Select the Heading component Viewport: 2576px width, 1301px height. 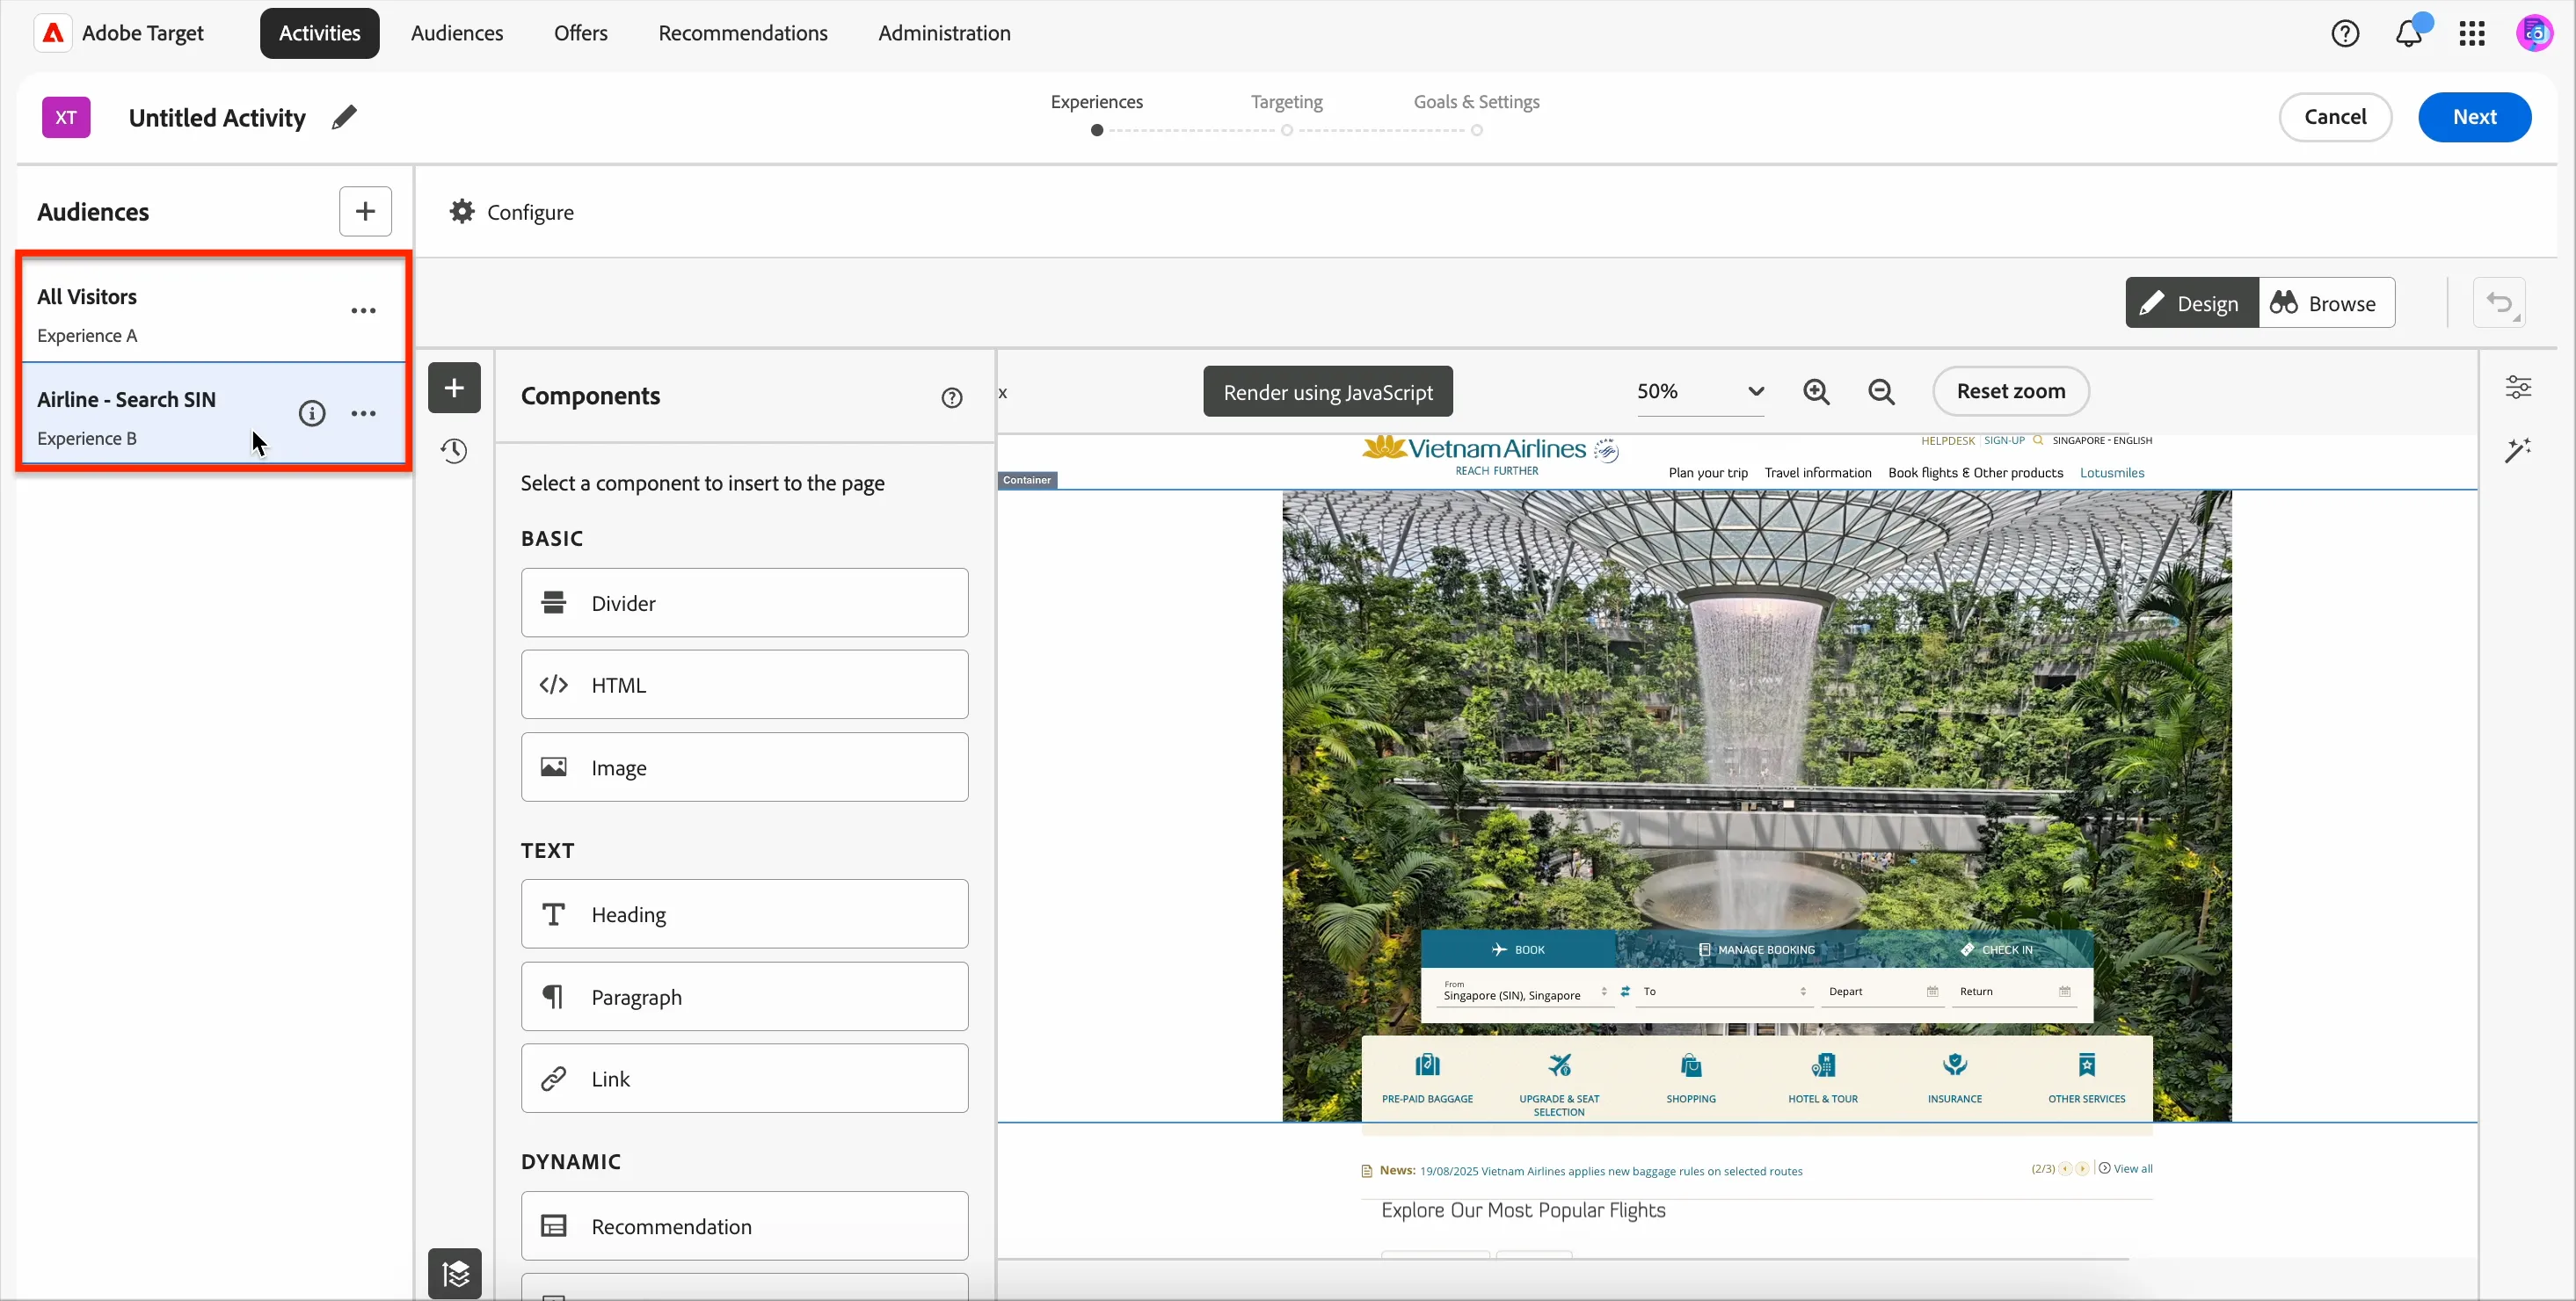[744, 914]
